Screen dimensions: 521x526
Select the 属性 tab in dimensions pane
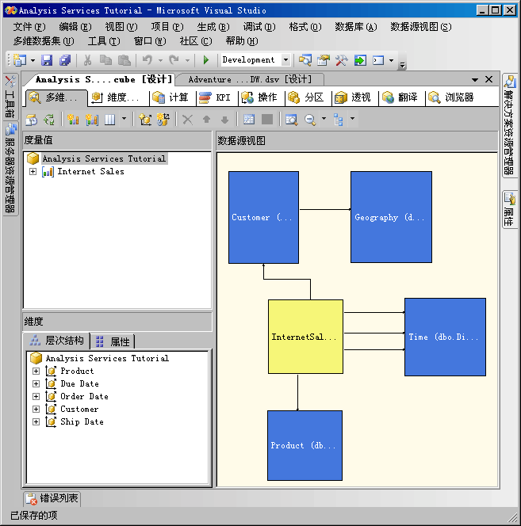113,341
